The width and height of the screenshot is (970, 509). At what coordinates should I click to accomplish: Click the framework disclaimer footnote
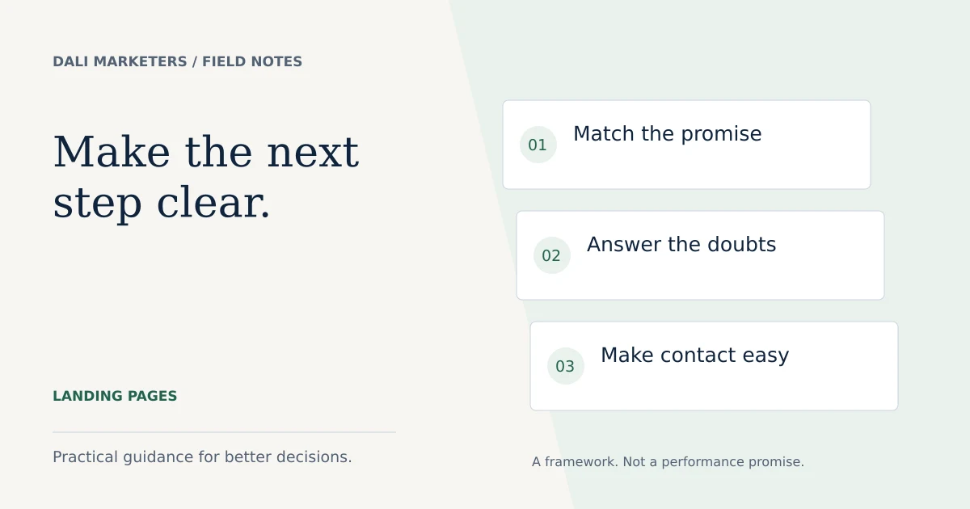click(668, 462)
